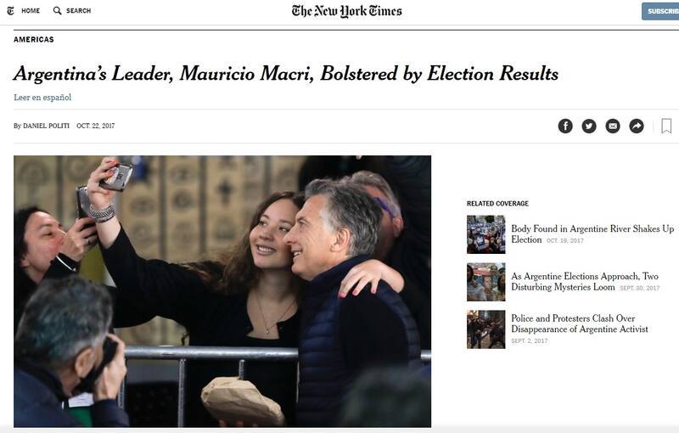Open the AMERICAS section link
The image size is (679, 433).
(x=33, y=40)
